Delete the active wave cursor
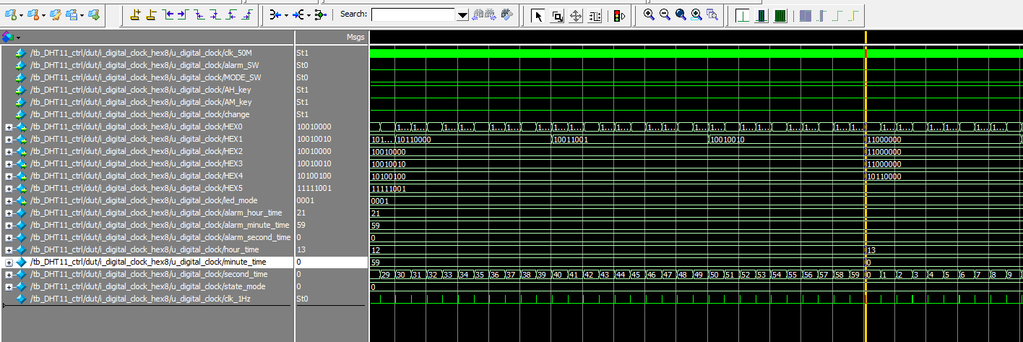This screenshot has height=342, width=1023. [152, 14]
